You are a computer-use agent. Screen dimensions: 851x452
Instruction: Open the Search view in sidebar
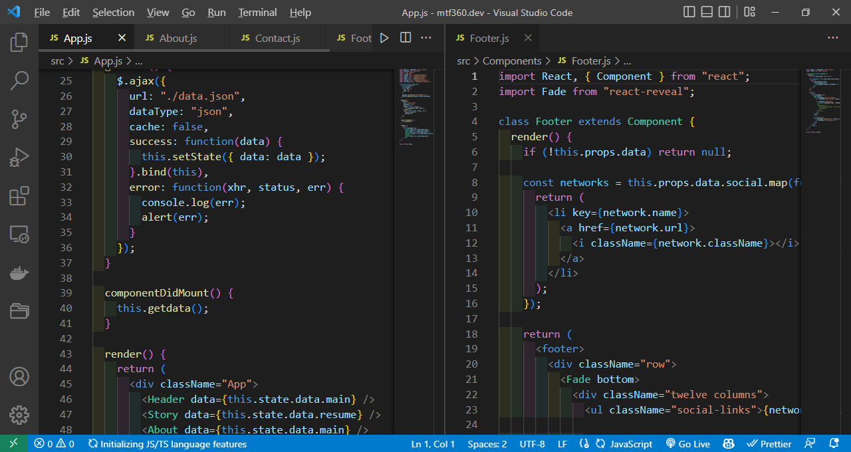(19, 81)
